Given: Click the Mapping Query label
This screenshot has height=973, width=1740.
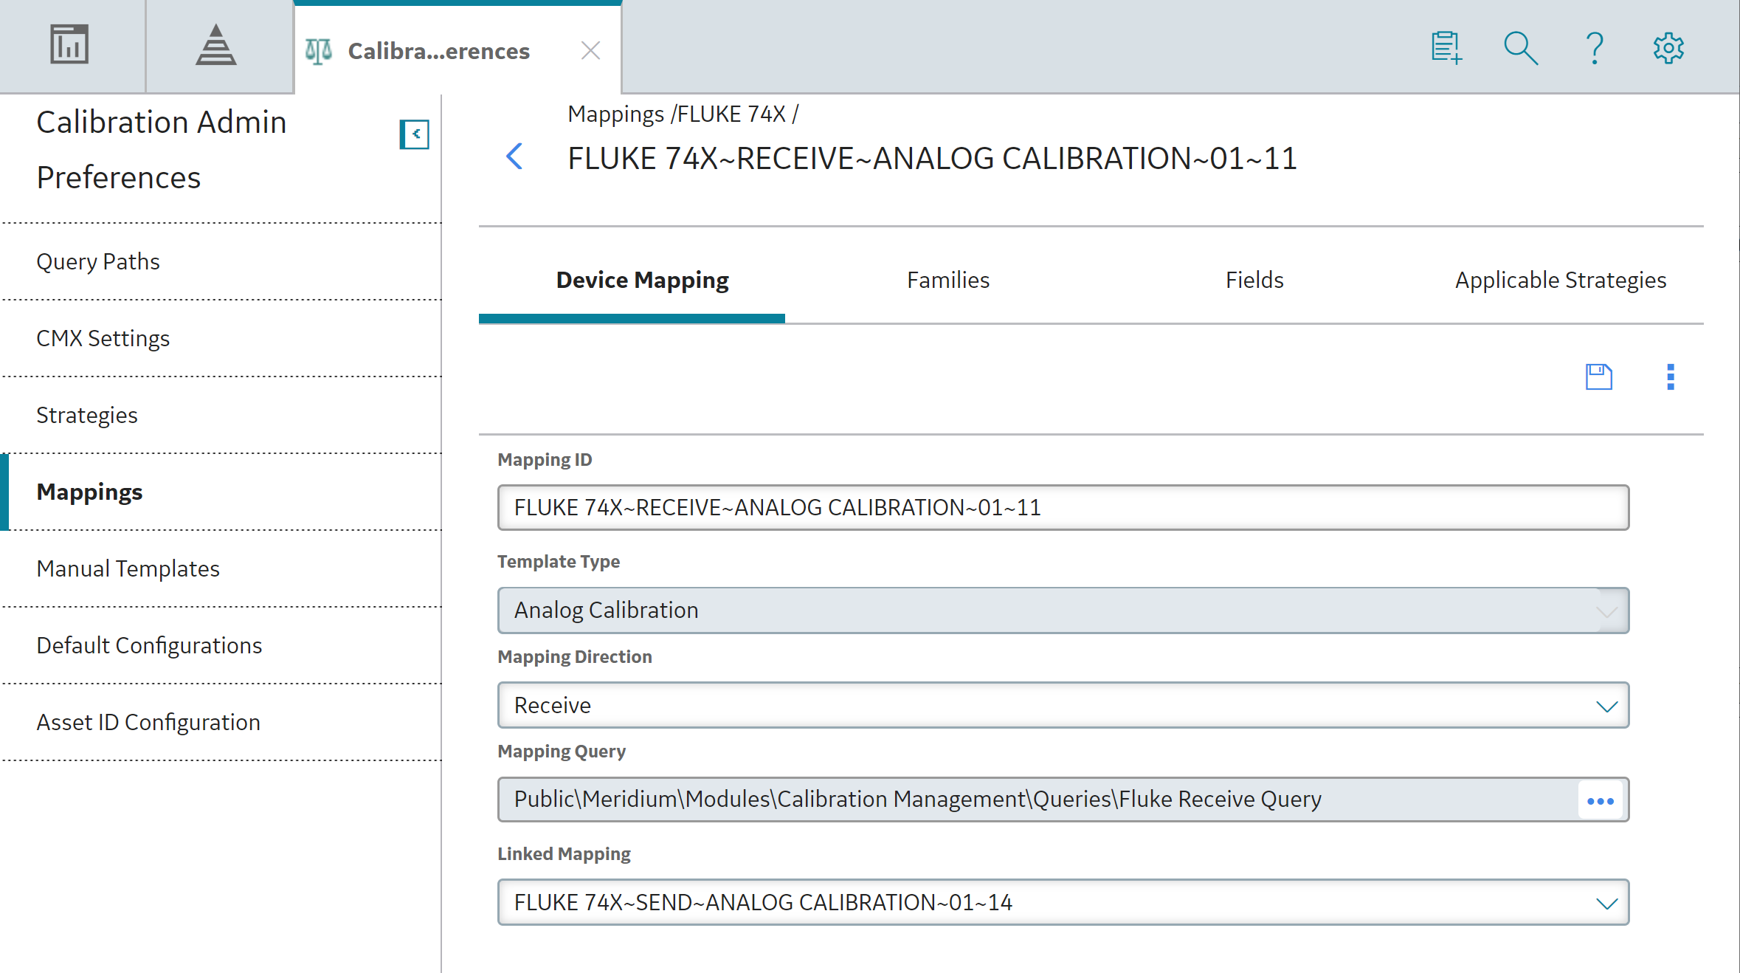Looking at the screenshot, I should tap(562, 752).
